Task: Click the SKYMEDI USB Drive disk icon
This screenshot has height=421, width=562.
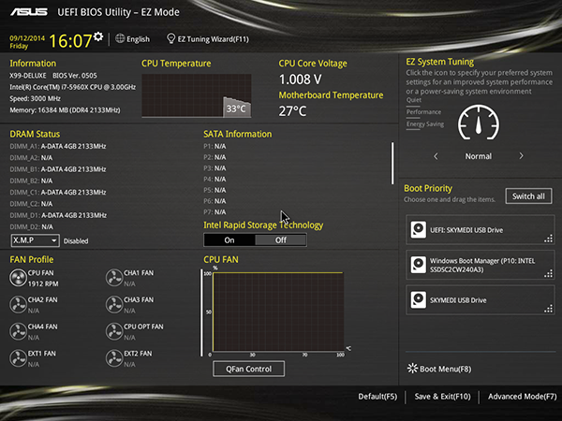Action: [x=419, y=299]
